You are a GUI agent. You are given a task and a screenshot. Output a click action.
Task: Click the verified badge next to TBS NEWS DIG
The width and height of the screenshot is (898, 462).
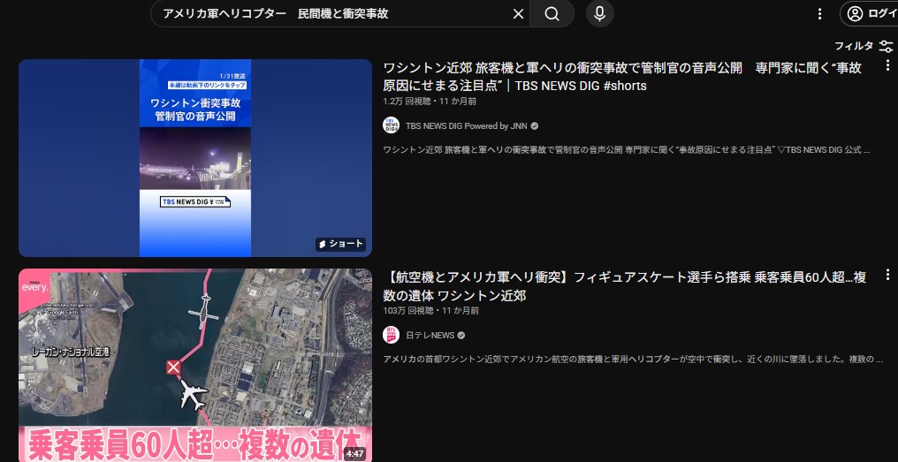point(535,126)
